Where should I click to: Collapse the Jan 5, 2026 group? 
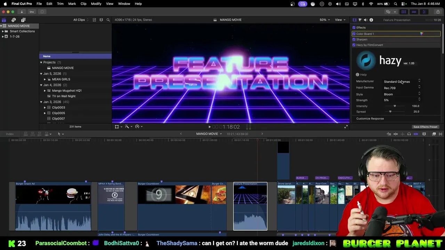coord(41,74)
